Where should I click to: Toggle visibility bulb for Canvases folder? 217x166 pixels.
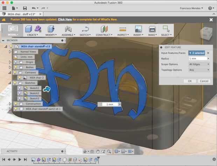(15, 72)
